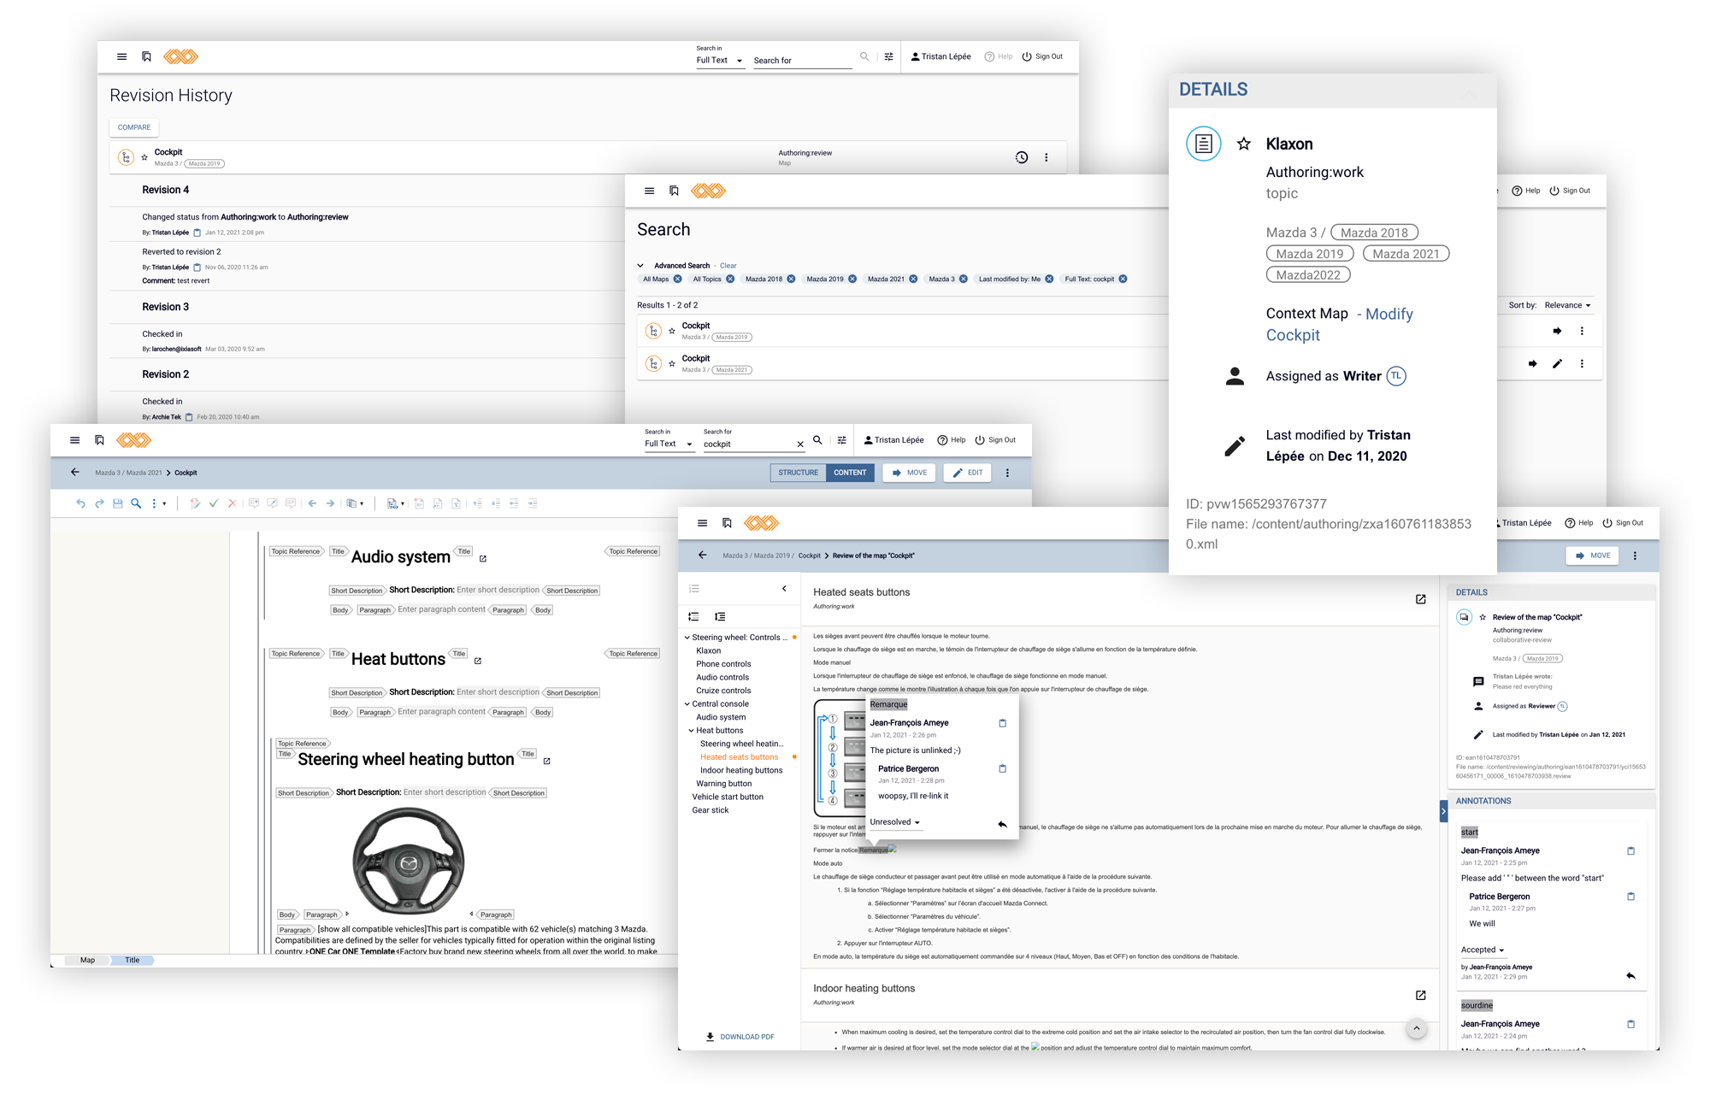Click the COMPARE button
Screen dimensions: 1710x1094
[x=133, y=127]
